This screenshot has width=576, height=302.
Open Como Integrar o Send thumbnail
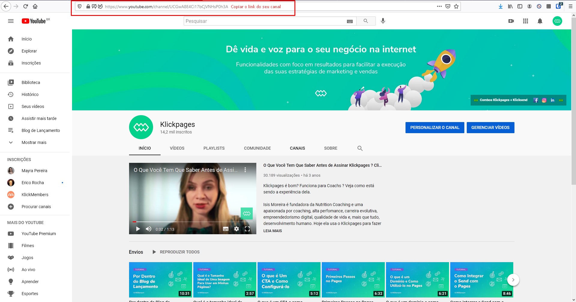click(x=482, y=280)
